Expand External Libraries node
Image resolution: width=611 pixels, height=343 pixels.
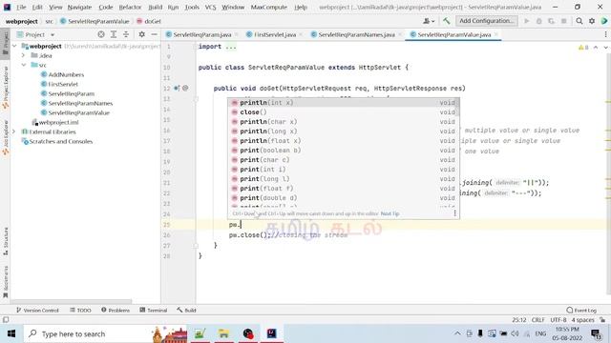point(14,131)
